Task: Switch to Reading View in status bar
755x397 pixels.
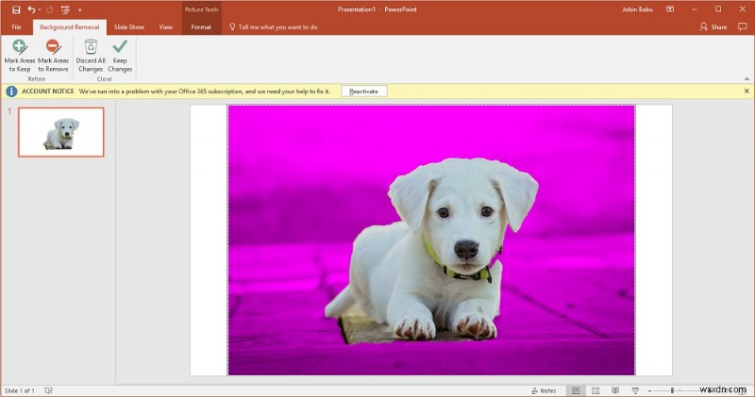Action: [x=615, y=390]
